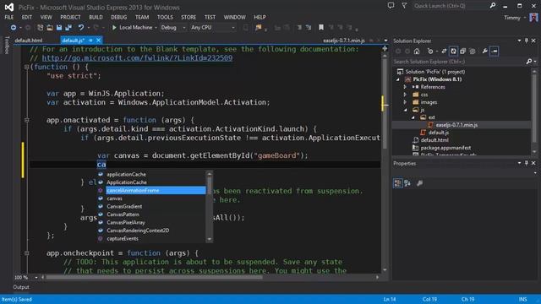Click the Categorized view icon in Properties
This screenshot has width=541, height=304.
[x=397, y=183]
